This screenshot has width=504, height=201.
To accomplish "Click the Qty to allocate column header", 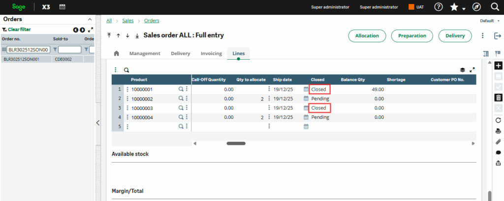I will 251,79.
